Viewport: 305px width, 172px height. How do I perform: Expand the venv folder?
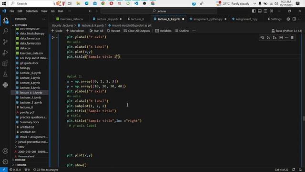pyautogui.click(x=21, y=147)
